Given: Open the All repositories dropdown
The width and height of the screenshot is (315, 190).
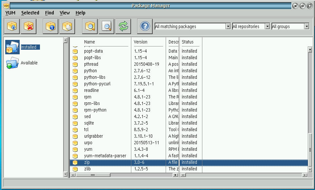Looking at the screenshot, I should pyautogui.click(x=267, y=26).
